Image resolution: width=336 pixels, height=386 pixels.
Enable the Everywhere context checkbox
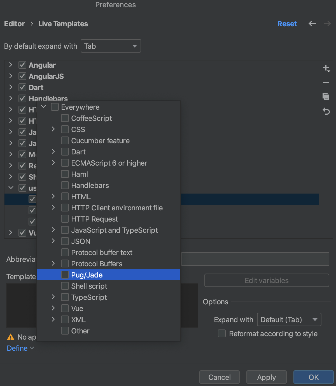tap(55, 107)
